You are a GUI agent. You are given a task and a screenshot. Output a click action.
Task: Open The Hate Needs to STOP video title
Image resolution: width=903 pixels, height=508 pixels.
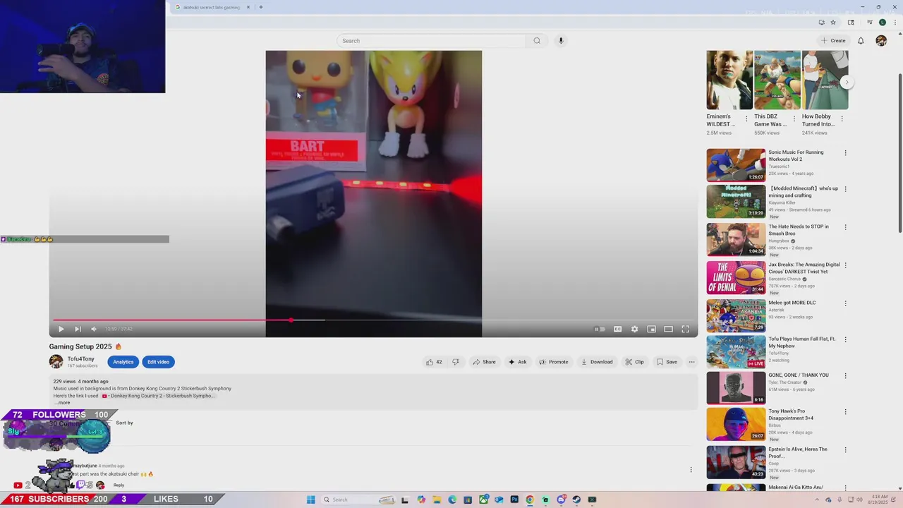click(799, 230)
